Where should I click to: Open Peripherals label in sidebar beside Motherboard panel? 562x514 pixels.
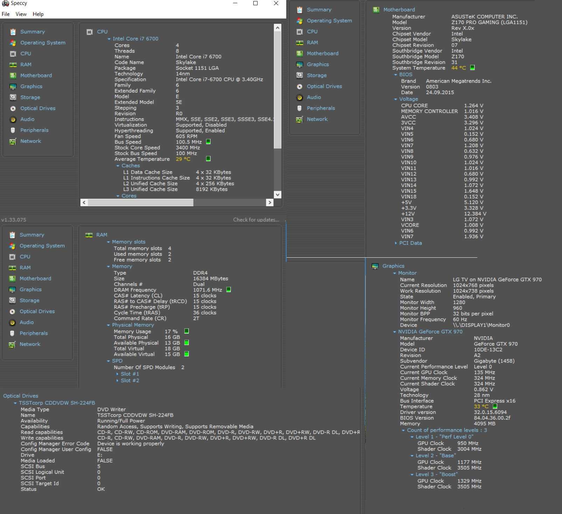tap(321, 108)
